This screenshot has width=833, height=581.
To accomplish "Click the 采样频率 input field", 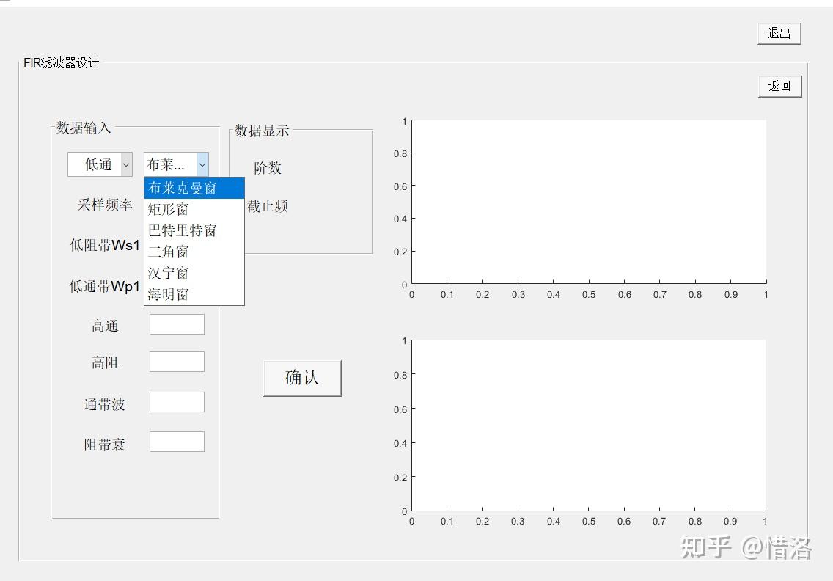I will point(176,206).
